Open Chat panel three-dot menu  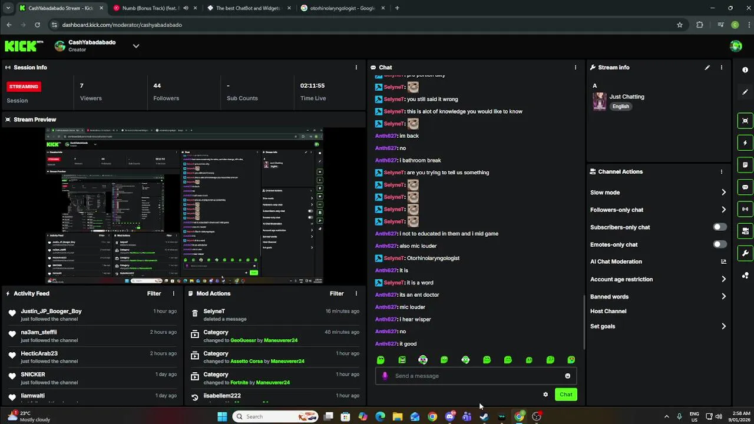[x=576, y=67]
